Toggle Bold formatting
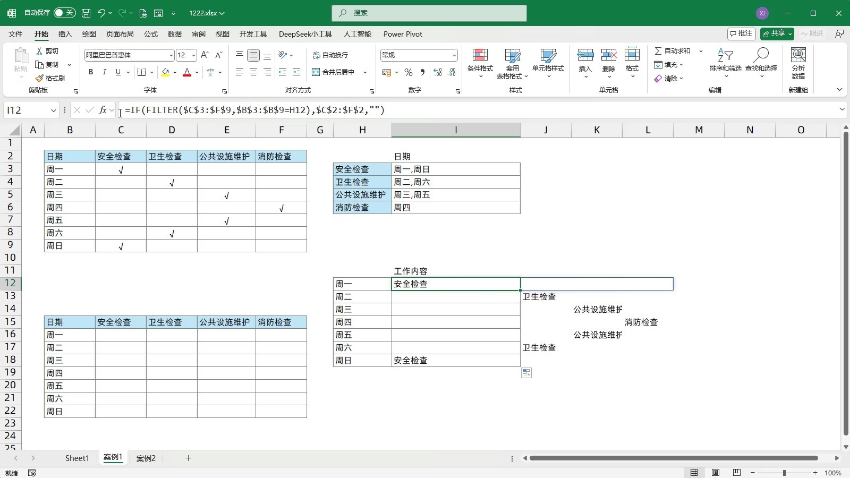Viewport: 850px width, 478px height. tap(90, 72)
